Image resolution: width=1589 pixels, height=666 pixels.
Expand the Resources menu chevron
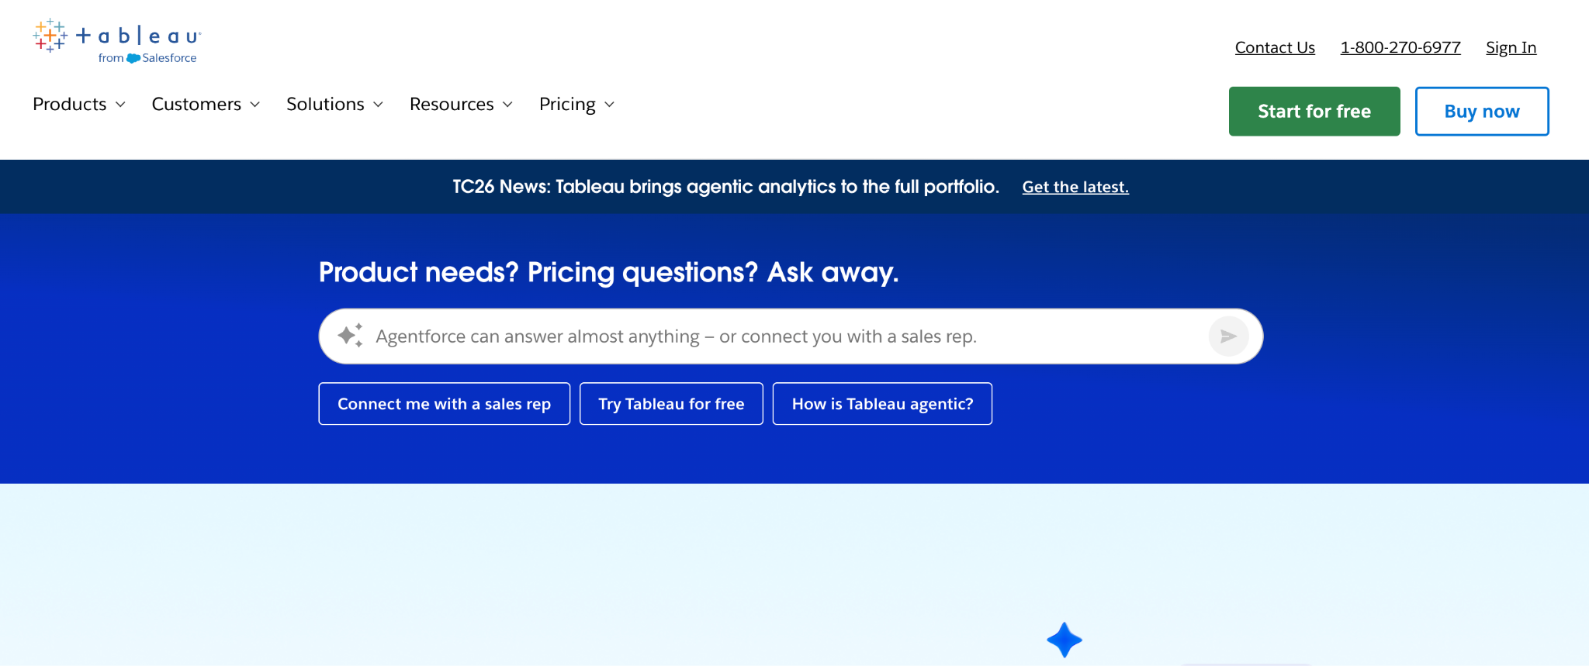point(507,105)
